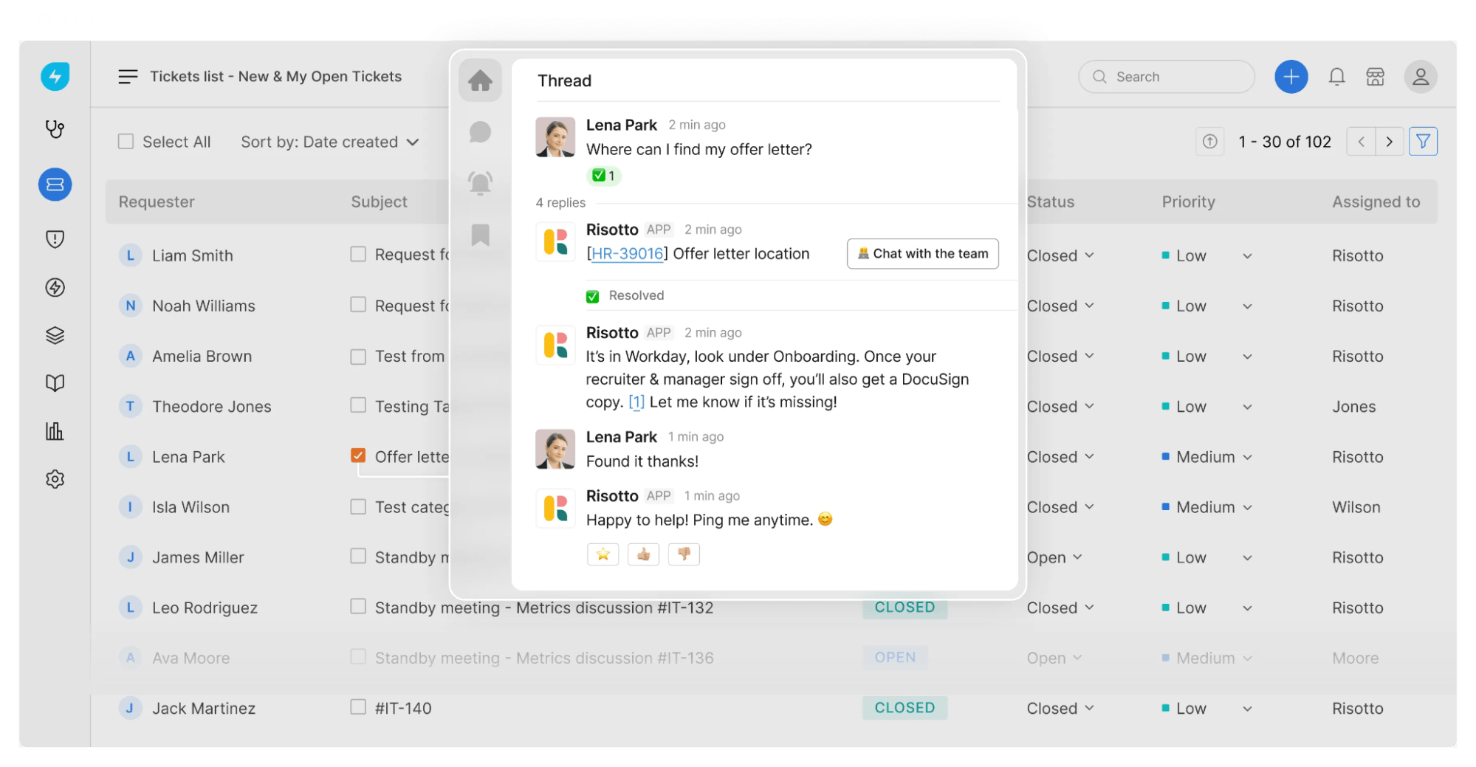Image resolution: width=1476 pixels, height=767 pixels.
Task: Select the tickets sidebar icon
Action: 55,184
